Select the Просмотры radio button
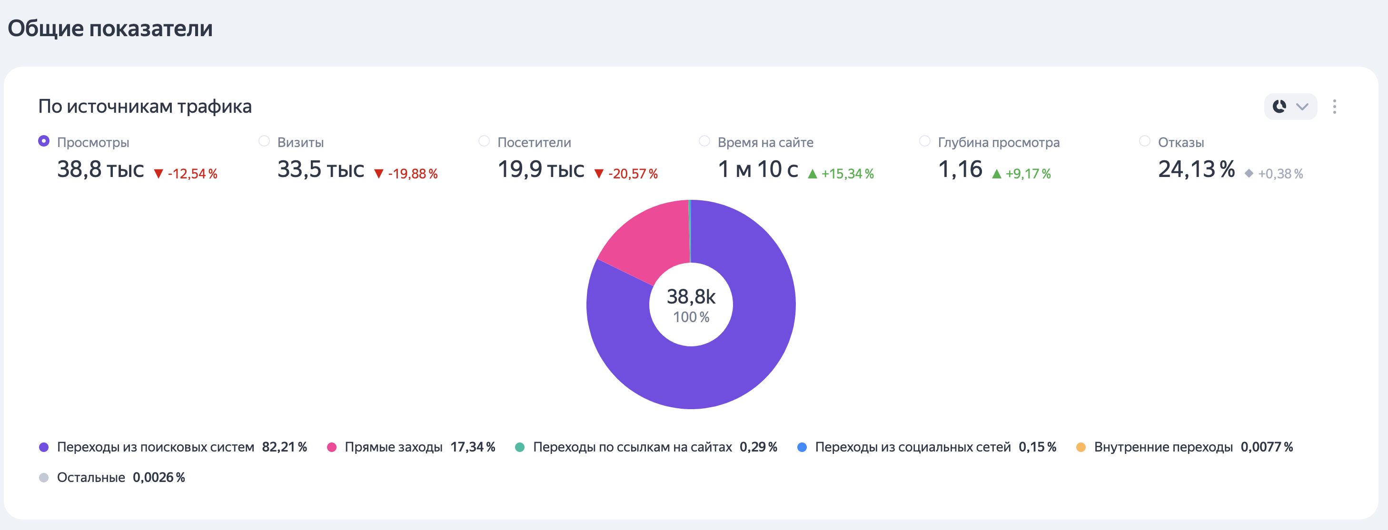This screenshot has height=530, width=1388. [44, 141]
